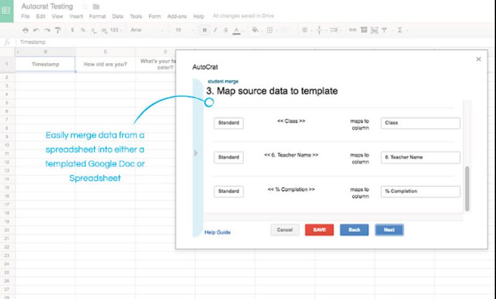Click the Back button

[354, 230]
